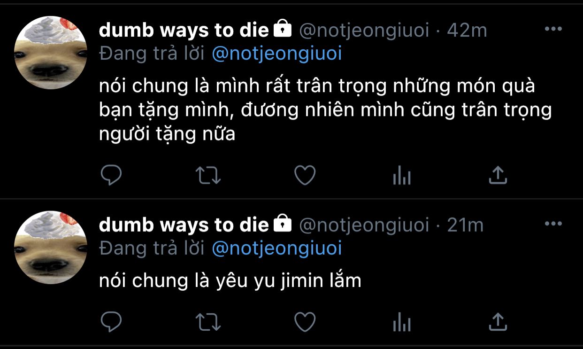View analytics of the 21m tweet

tap(401, 323)
